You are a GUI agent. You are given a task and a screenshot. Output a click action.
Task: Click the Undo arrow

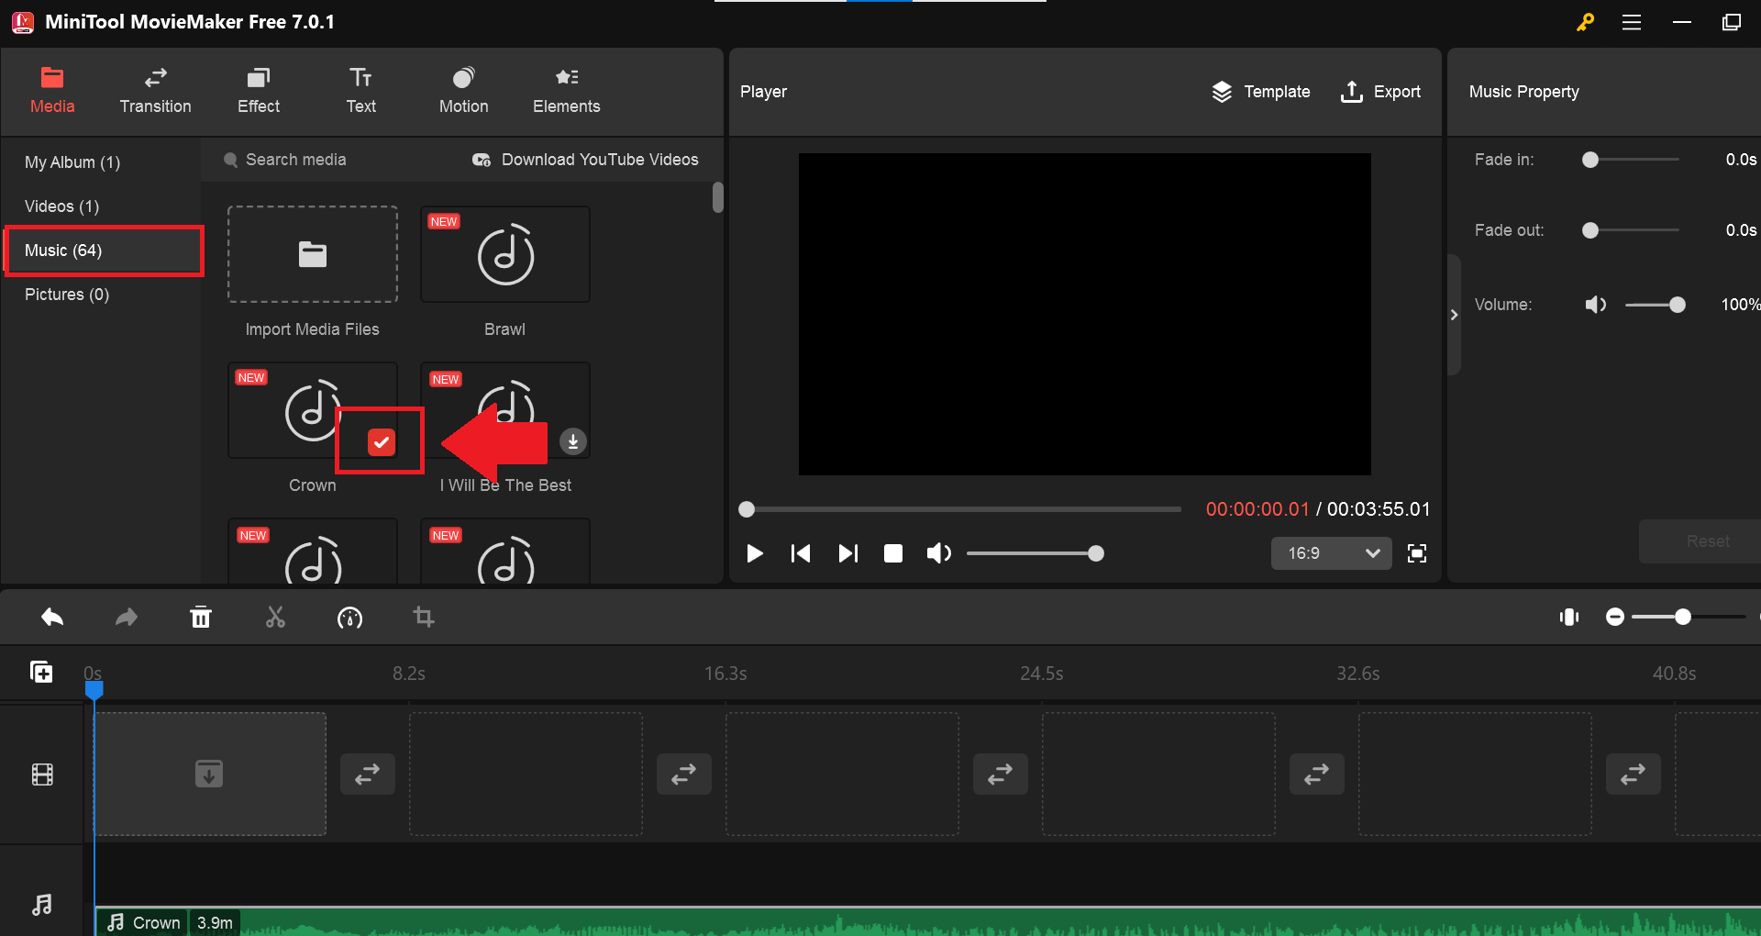[x=52, y=618]
